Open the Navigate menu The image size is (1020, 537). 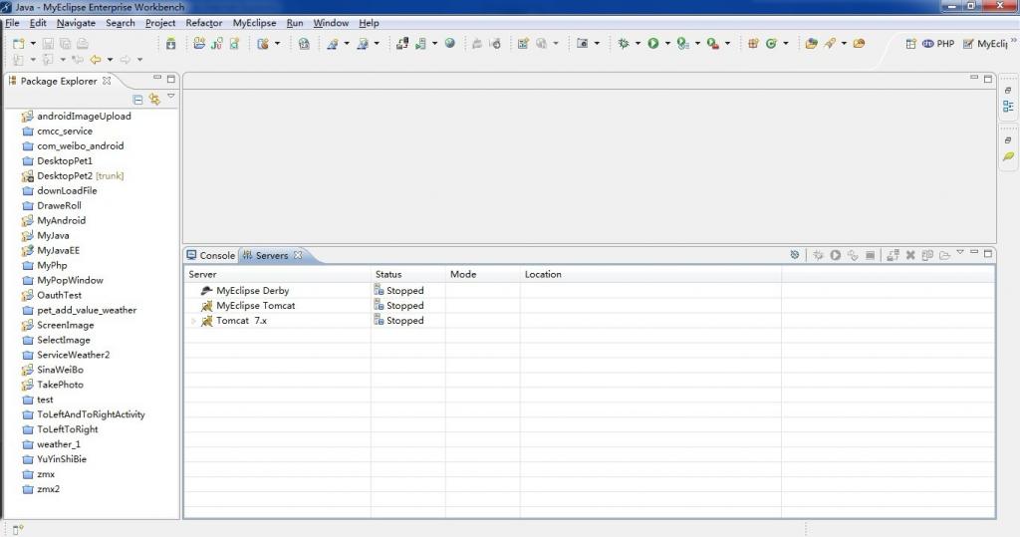pyautogui.click(x=76, y=23)
